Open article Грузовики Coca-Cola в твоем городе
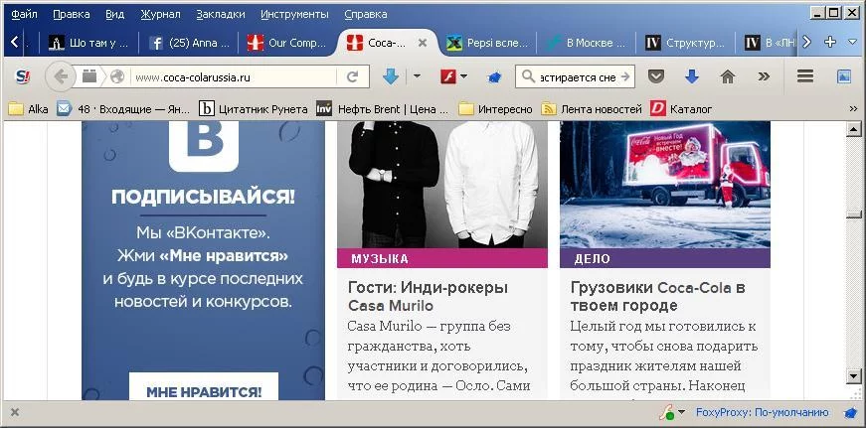 click(x=658, y=296)
